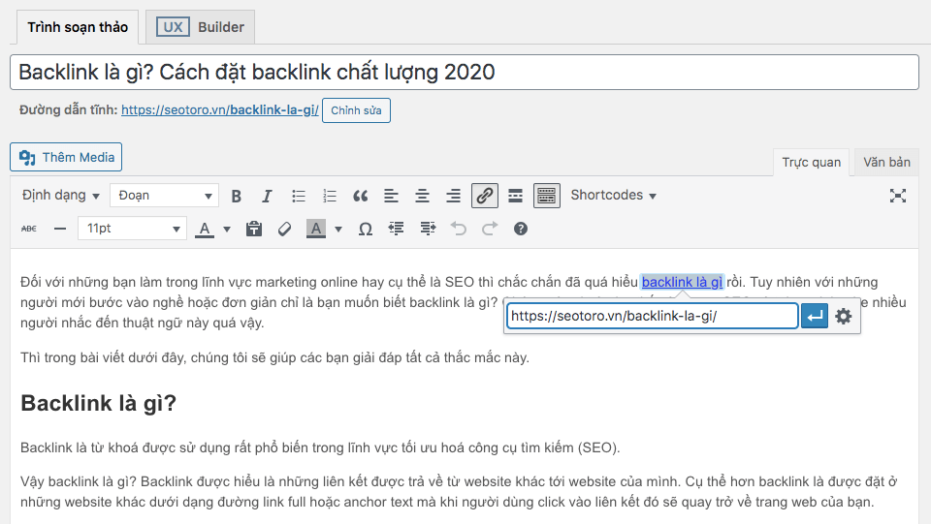The width and height of the screenshot is (931, 524).
Task: Open keyboard shortcuts help
Action: [x=521, y=229]
